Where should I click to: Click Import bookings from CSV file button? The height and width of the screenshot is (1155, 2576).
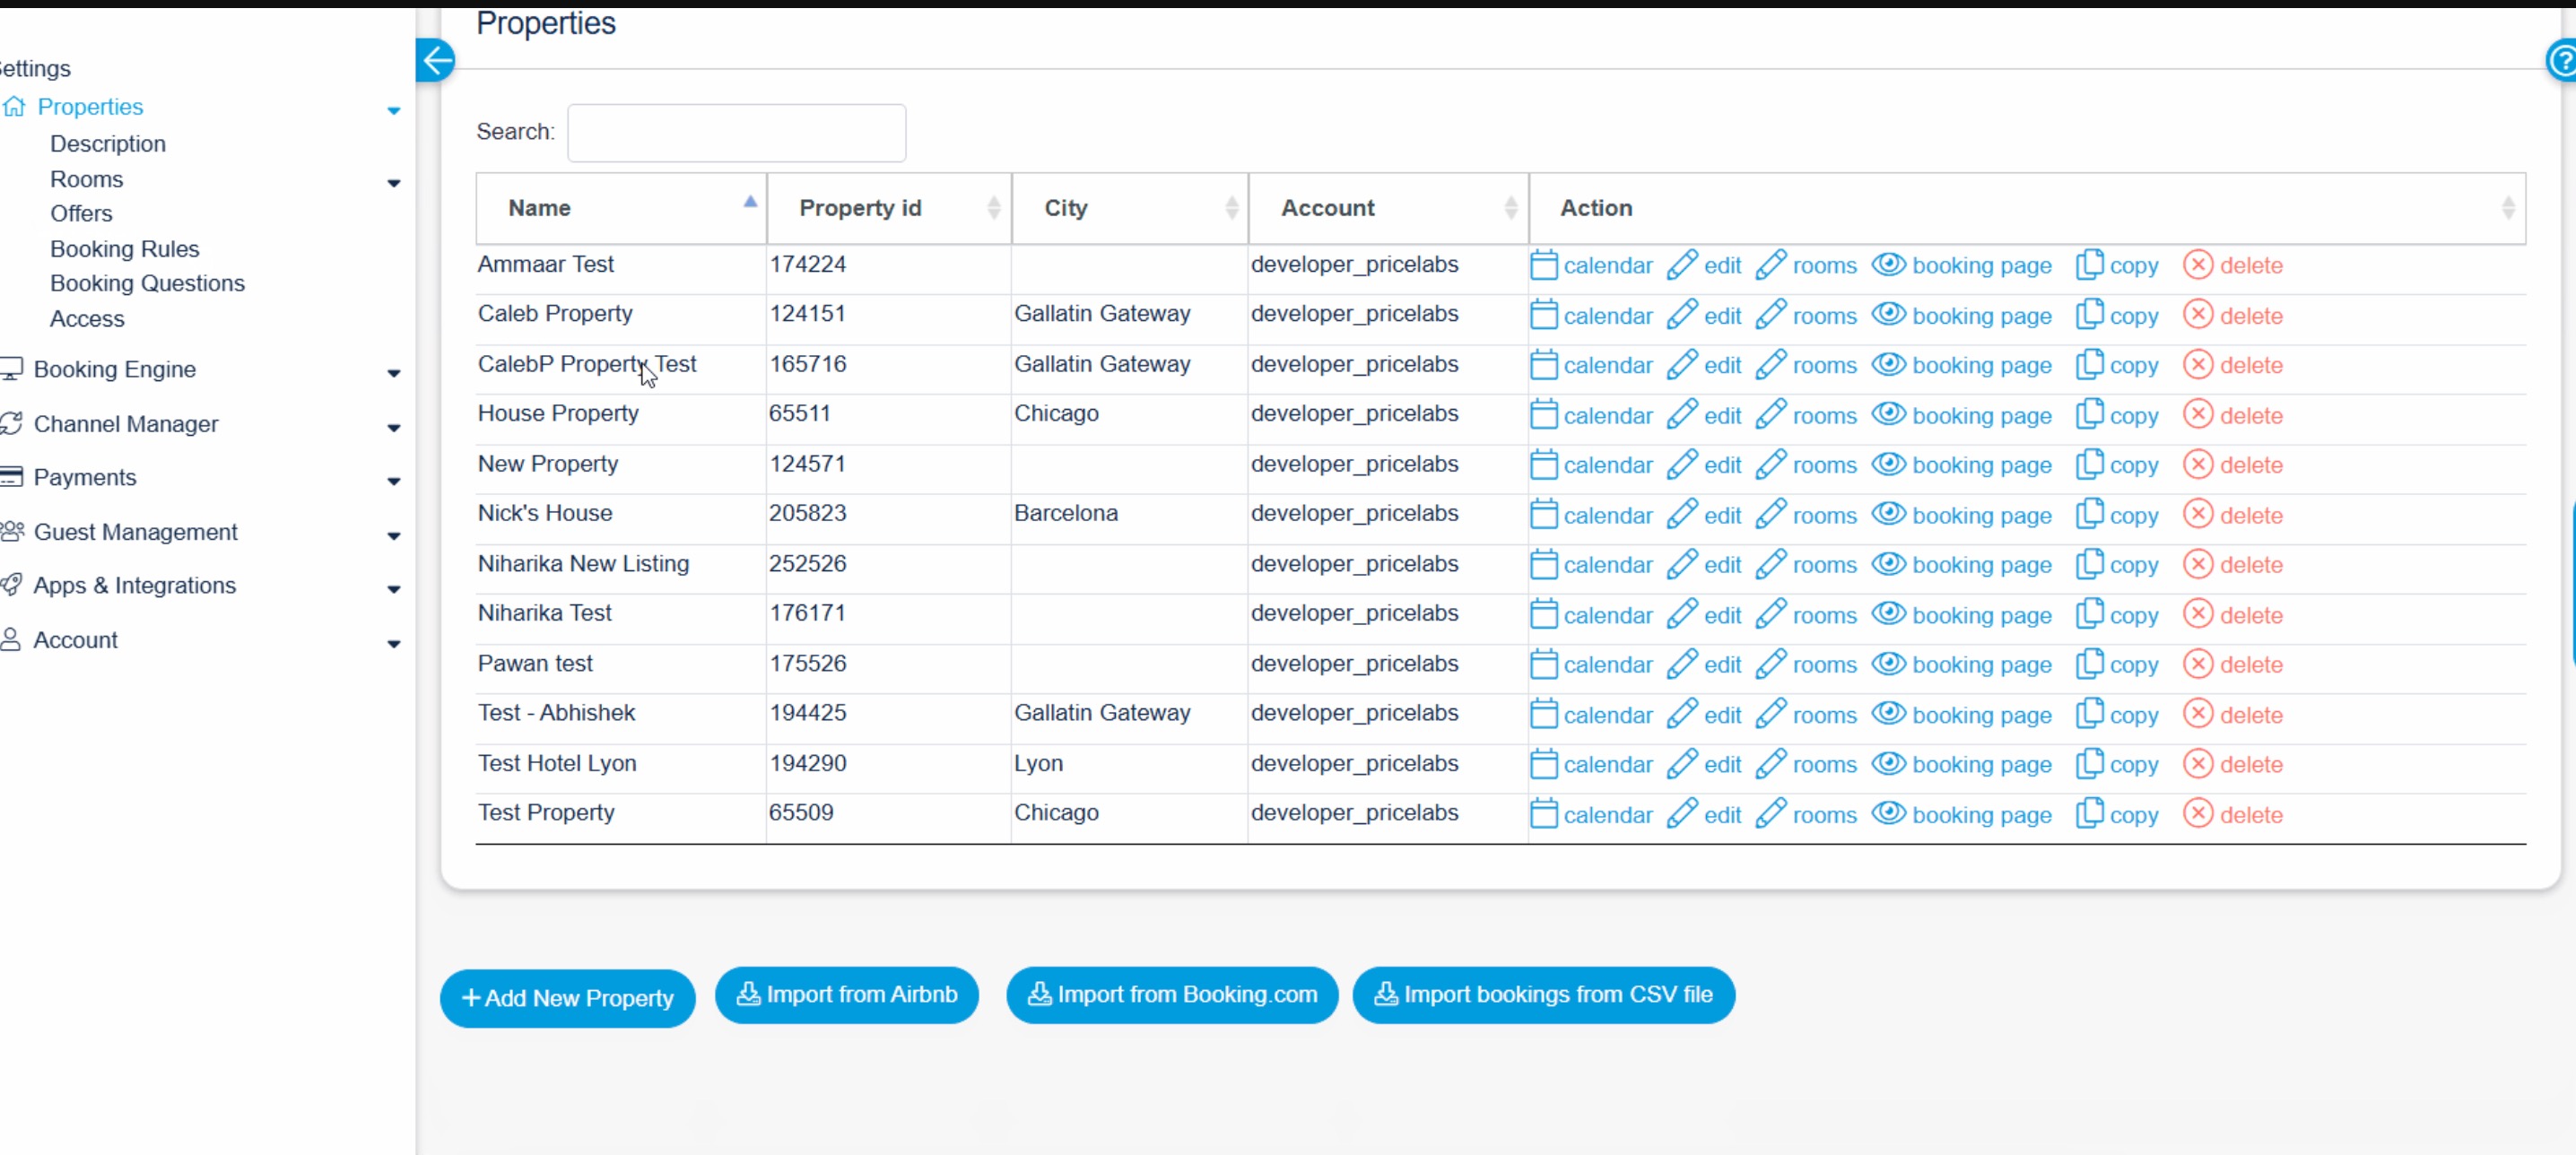pyautogui.click(x=1543, y=994)
